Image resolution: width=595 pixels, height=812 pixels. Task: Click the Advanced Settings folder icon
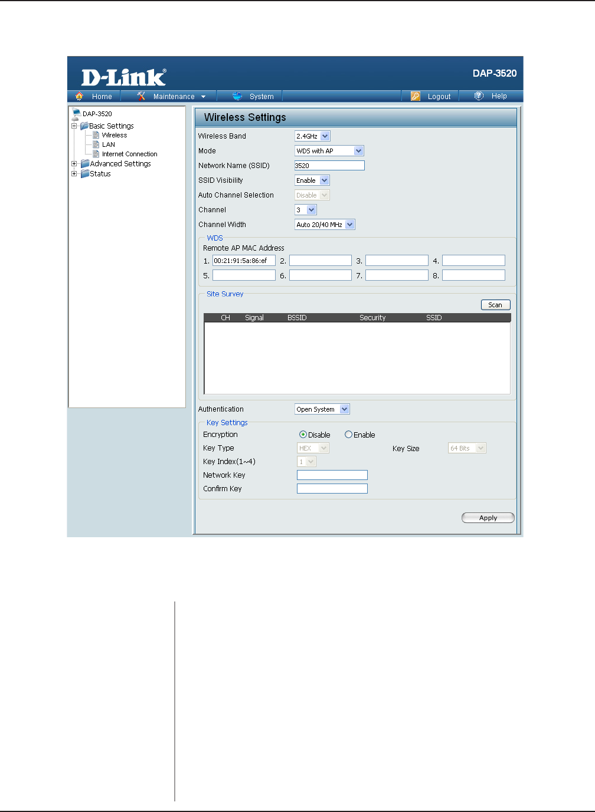(85, 163)
